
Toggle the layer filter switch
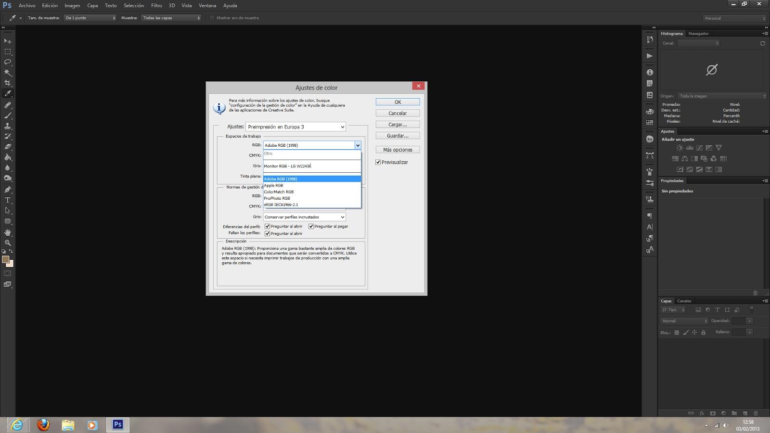coord(752,310)
